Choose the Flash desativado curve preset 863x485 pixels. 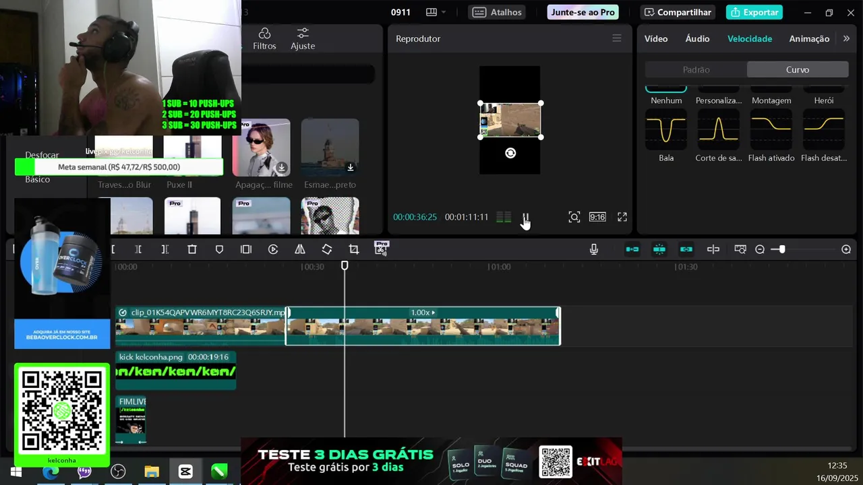pos(824,129)
